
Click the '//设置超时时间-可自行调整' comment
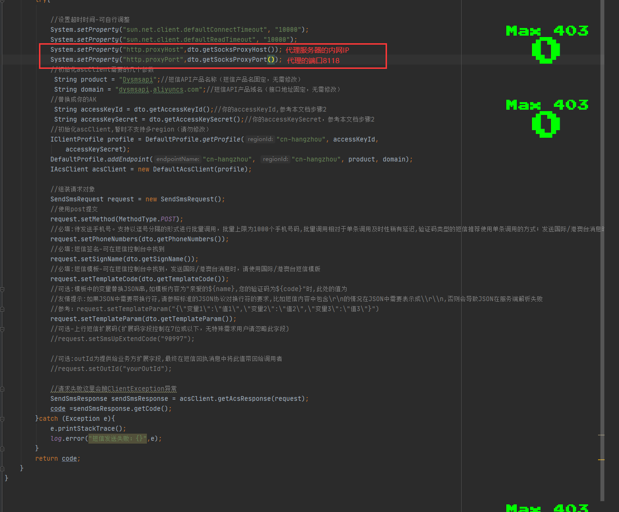click(x=90, y=19)
